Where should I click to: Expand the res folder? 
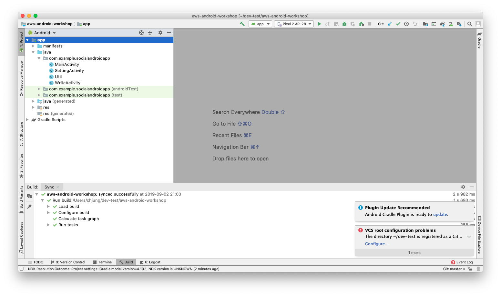click(33, 107)
